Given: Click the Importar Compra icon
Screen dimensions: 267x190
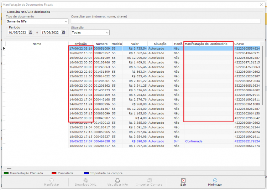Looking at the screenshot, I should [149, 180].
